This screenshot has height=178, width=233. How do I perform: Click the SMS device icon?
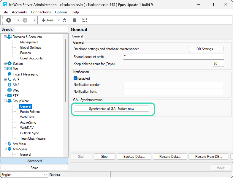(x=9, y=85)
